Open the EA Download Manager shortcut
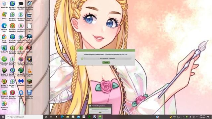The height and width of the screenshot is (119, 212). (x=4, y=61)
